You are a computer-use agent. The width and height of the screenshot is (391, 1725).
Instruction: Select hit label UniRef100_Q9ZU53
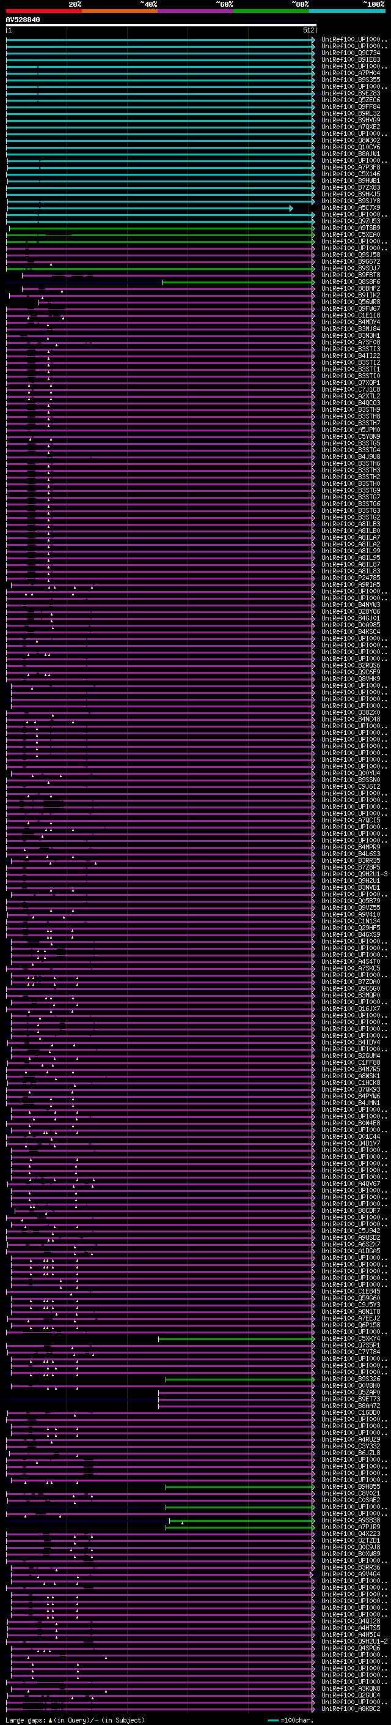pos(350,221)
